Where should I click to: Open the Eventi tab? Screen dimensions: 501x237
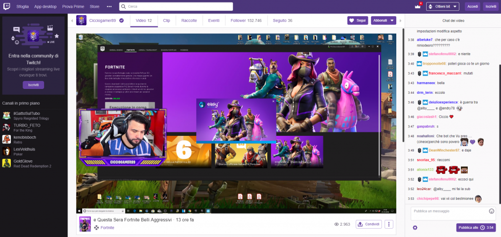coord(214,21)
